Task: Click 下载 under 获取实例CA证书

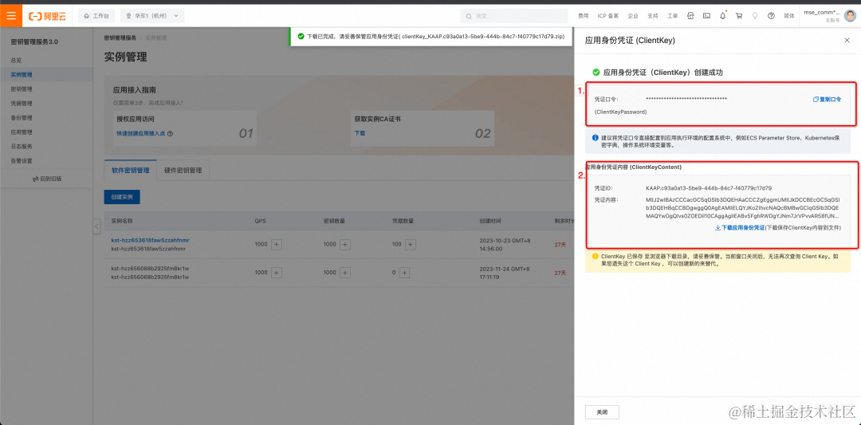Action: (360, 133)
